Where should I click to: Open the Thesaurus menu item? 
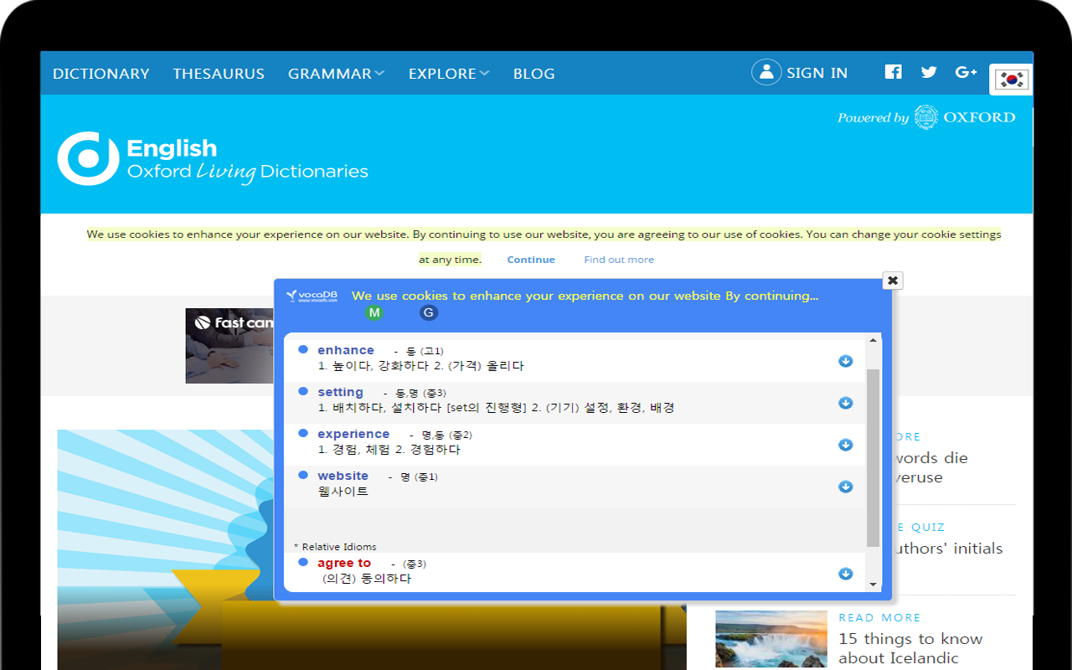[x=219, y=74]
